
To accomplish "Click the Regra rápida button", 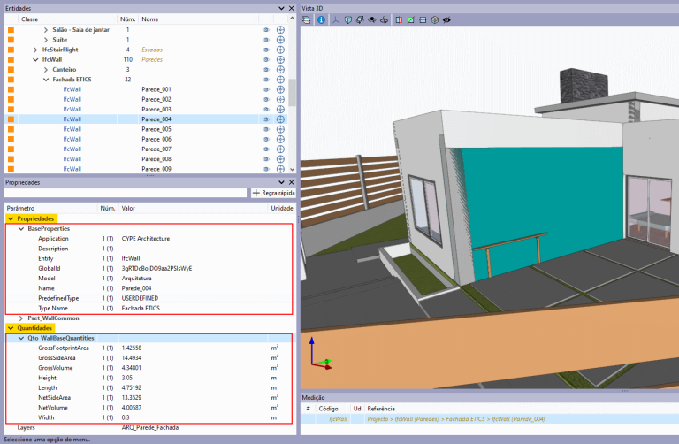I will point(274,193).
